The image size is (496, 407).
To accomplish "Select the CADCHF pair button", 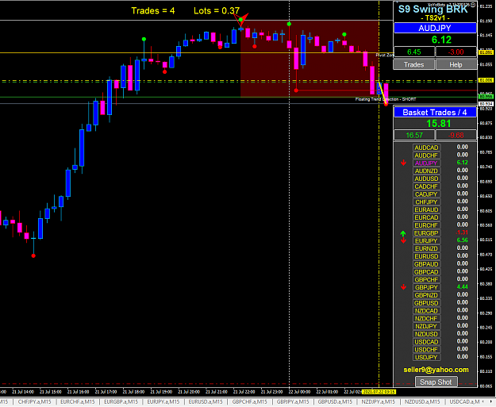I will click(x=426, y=186).
